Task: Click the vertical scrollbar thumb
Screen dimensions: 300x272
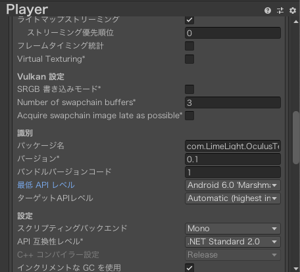Action: [x=296, y=137]
